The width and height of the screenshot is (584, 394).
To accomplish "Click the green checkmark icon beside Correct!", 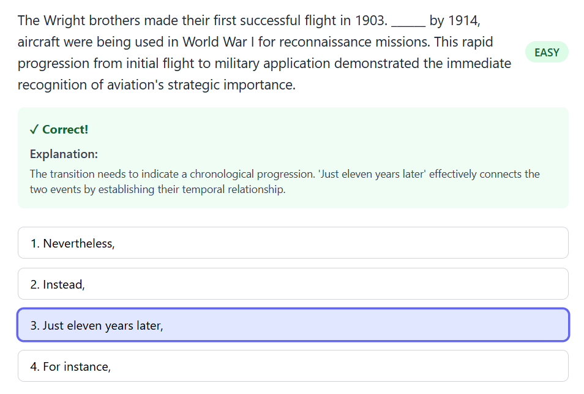I will [x=35, y=129].
